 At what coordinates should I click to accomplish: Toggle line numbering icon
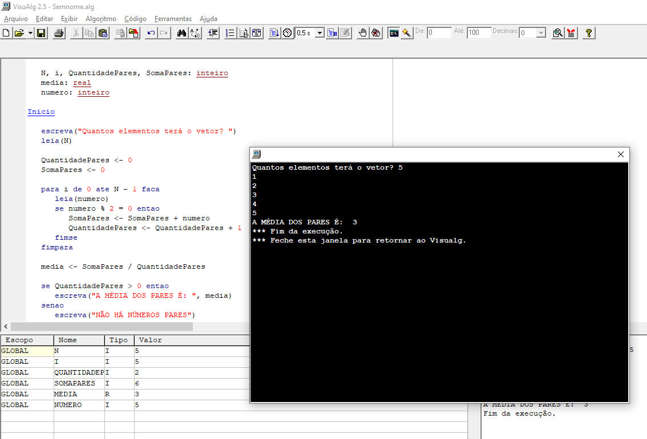click(x=230, y=33)
